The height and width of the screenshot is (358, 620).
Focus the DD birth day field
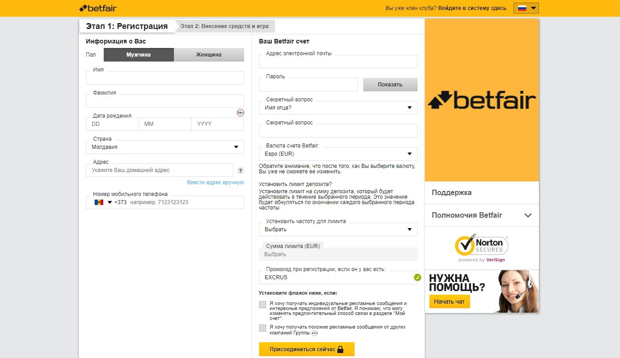pos(112,124)
